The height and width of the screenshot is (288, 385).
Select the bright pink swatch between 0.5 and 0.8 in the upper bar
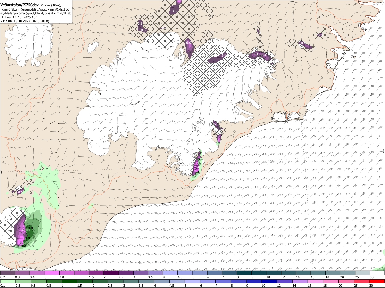click(x=52, y=273)
